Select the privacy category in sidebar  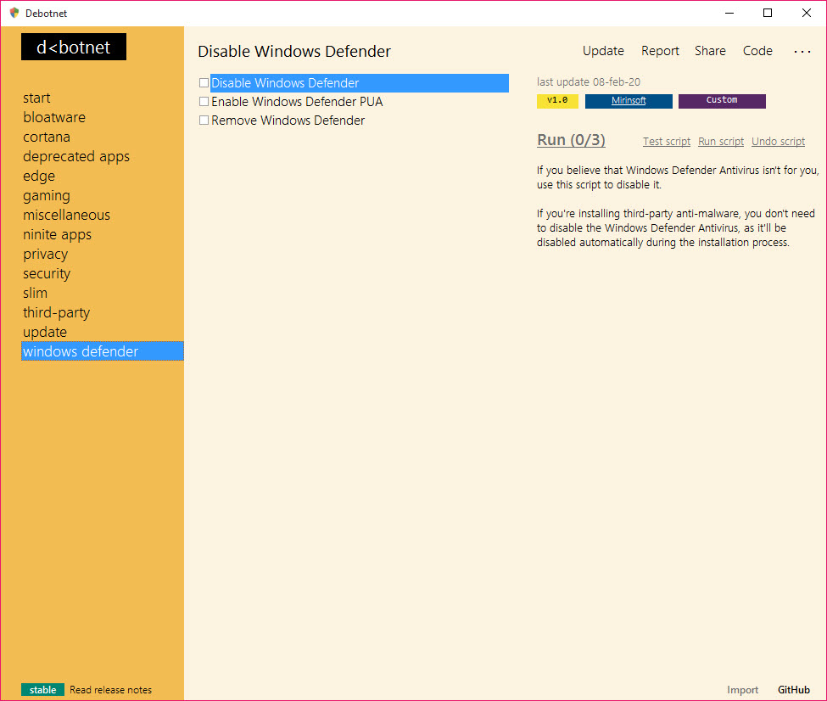(x=46, y=254)
